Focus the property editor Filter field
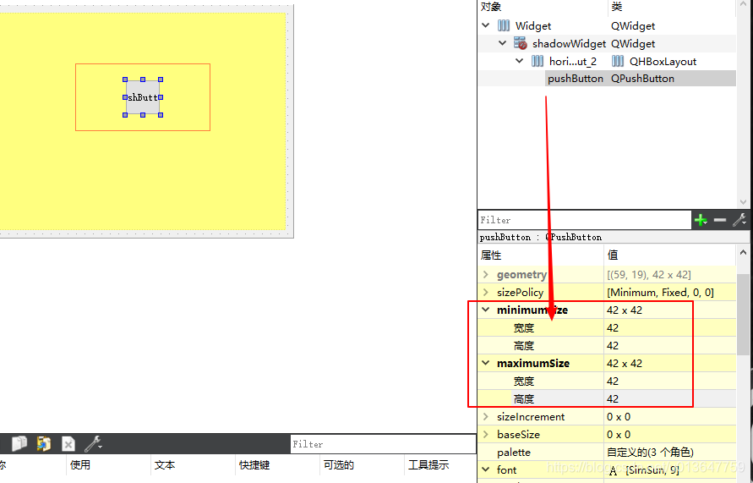 click(585, 220)
